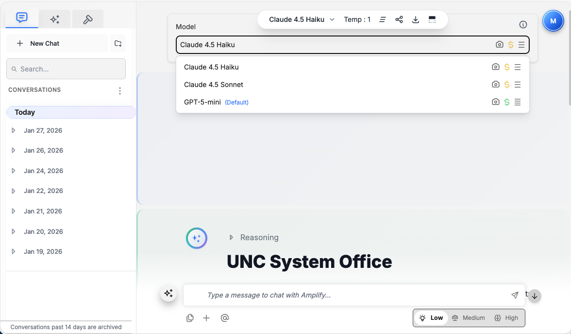Click the send message arrow icon
The width and height of the screenshot is (571, 334).
pos(515,295)
